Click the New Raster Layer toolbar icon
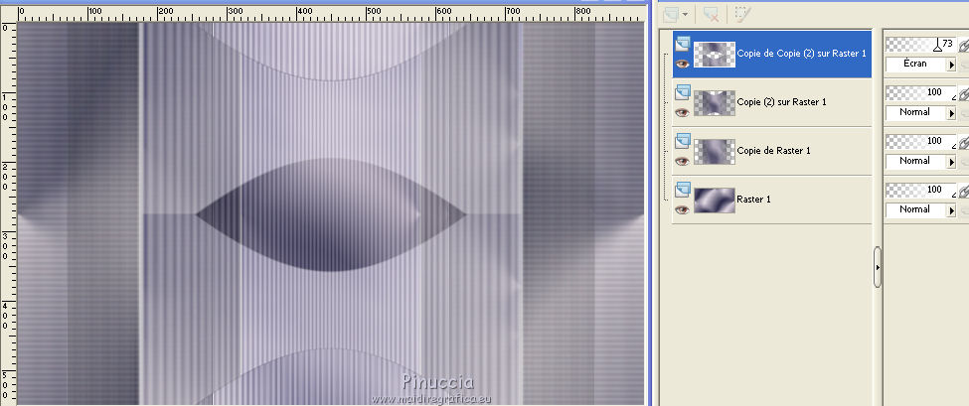Image resolution: width=969 pixels, height=406 pixels. [x=671, y=14]
